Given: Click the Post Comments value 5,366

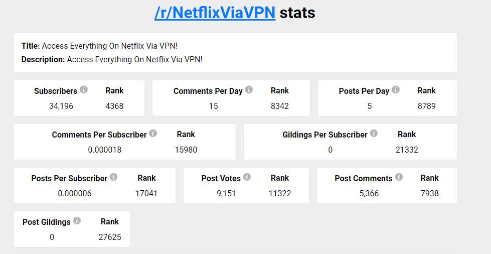Looking at the screenshot, I should tap(369, 193).
